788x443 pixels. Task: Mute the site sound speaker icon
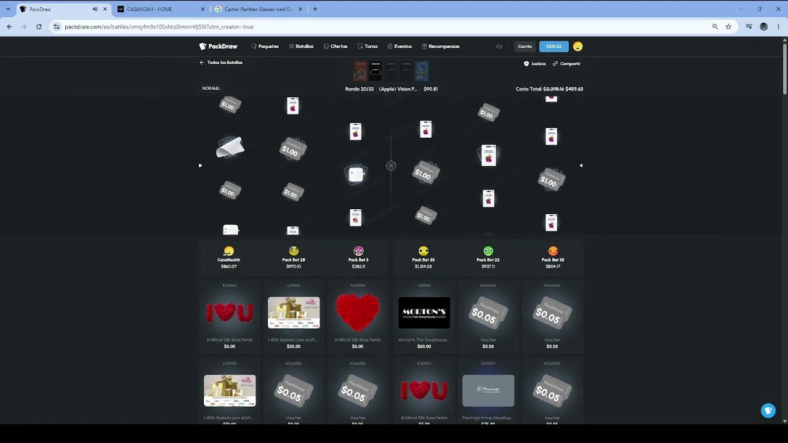tap(499, 46)
